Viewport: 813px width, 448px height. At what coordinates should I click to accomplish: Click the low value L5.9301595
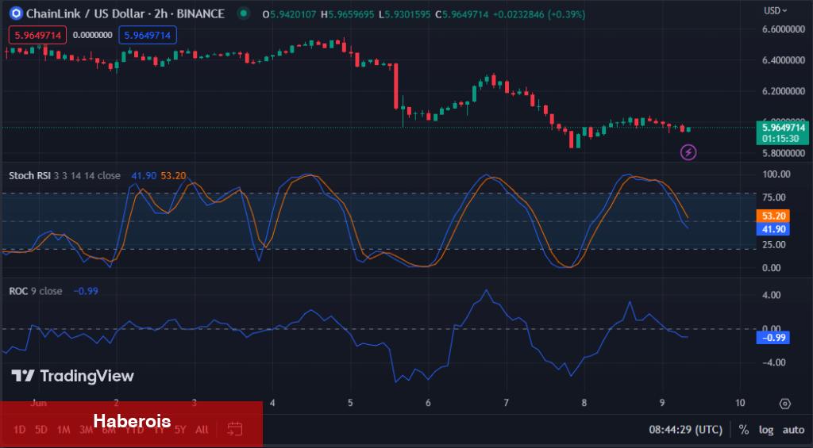click(x=404, y=14)
